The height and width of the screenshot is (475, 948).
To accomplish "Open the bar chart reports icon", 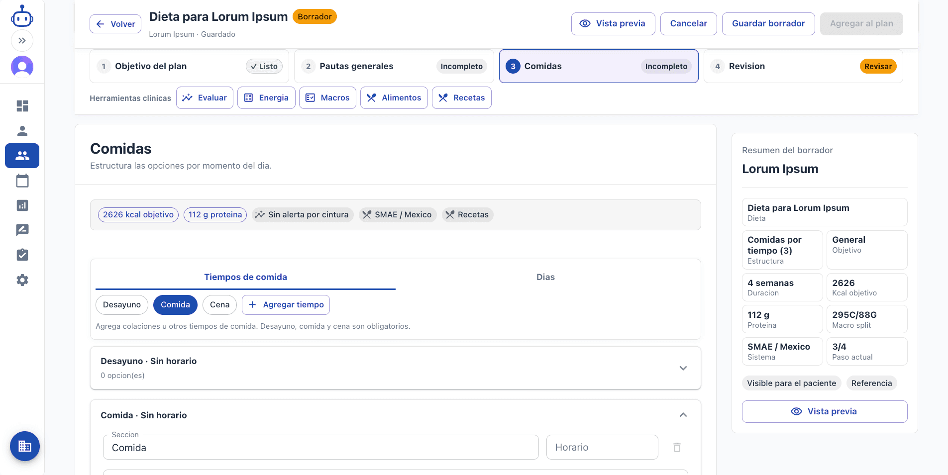I will tap(22, 205).
